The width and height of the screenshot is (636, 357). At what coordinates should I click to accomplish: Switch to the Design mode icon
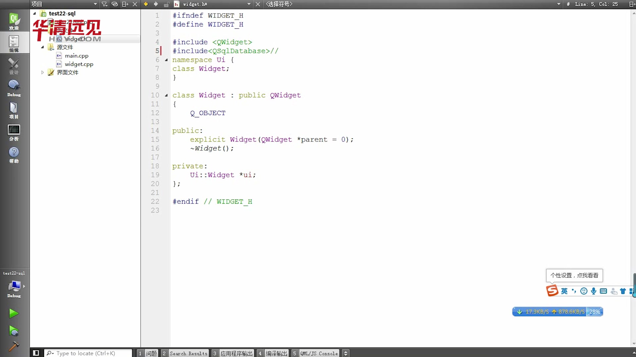pyautogui.click(x=14, y=66)
